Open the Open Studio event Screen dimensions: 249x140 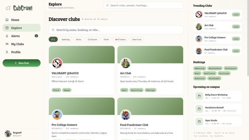(x=218, y=122)
